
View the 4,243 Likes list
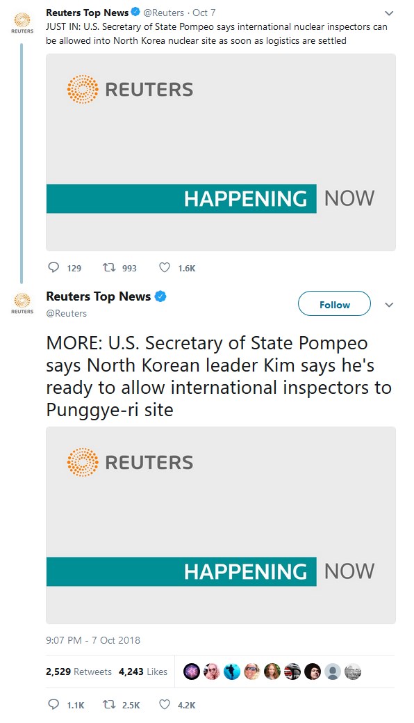pos(143,672)
